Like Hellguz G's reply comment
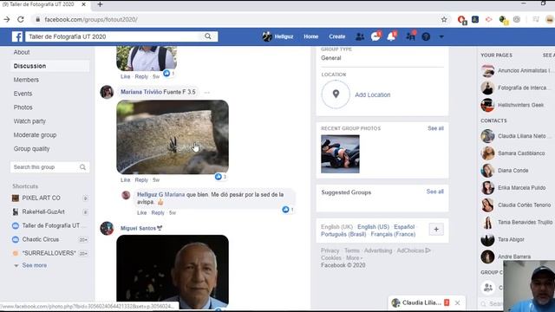 click(x=141, y=212)
